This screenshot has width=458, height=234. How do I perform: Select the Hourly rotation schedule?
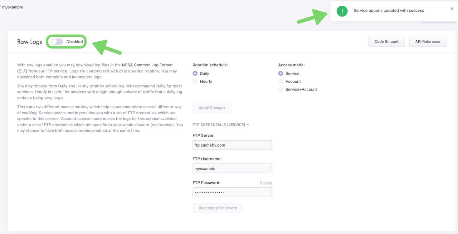tap(195, 81)
